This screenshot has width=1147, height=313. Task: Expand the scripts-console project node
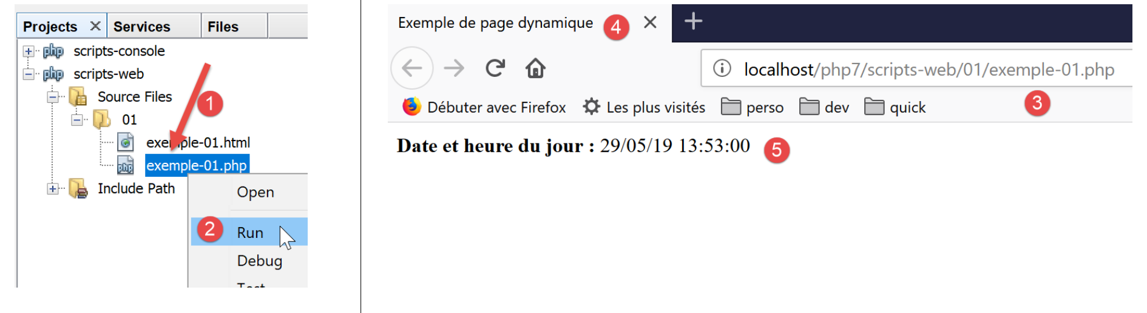point(29,51)
